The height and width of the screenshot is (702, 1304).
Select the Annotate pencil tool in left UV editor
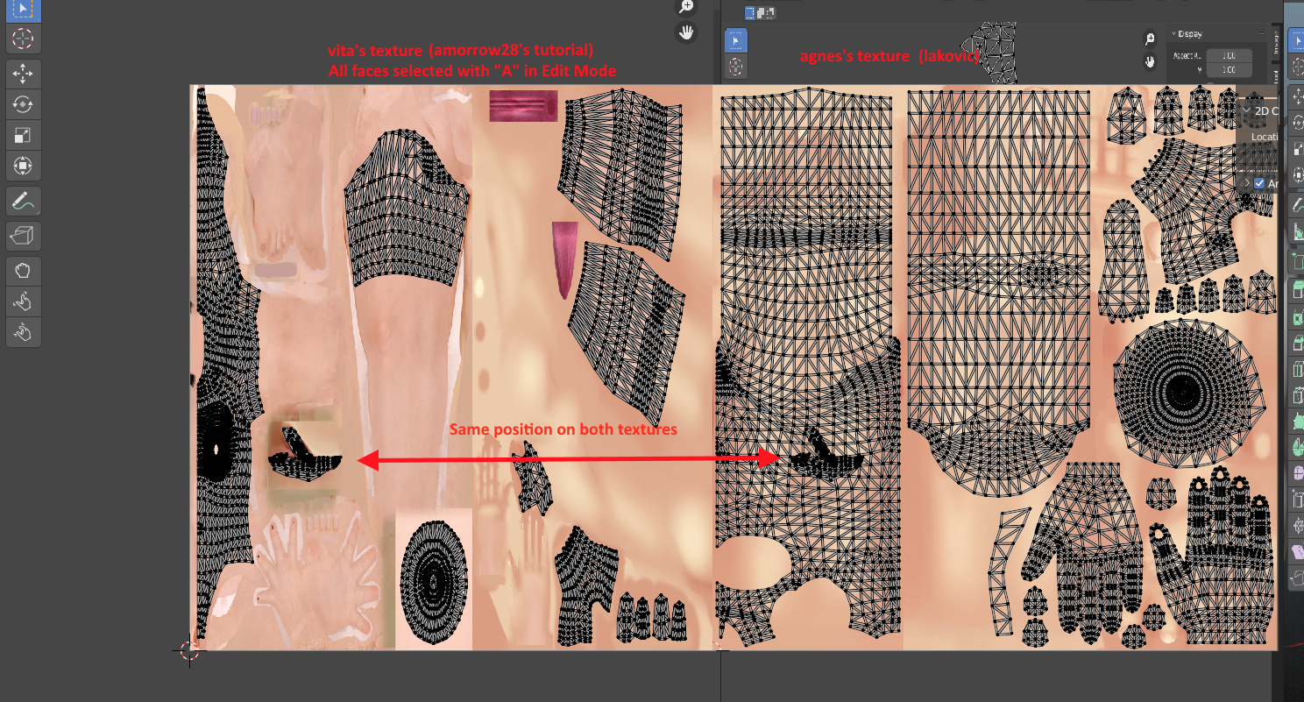click(24, 202)
